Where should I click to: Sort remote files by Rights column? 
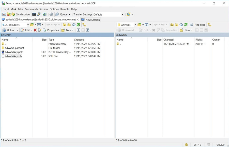pos(199,40)
